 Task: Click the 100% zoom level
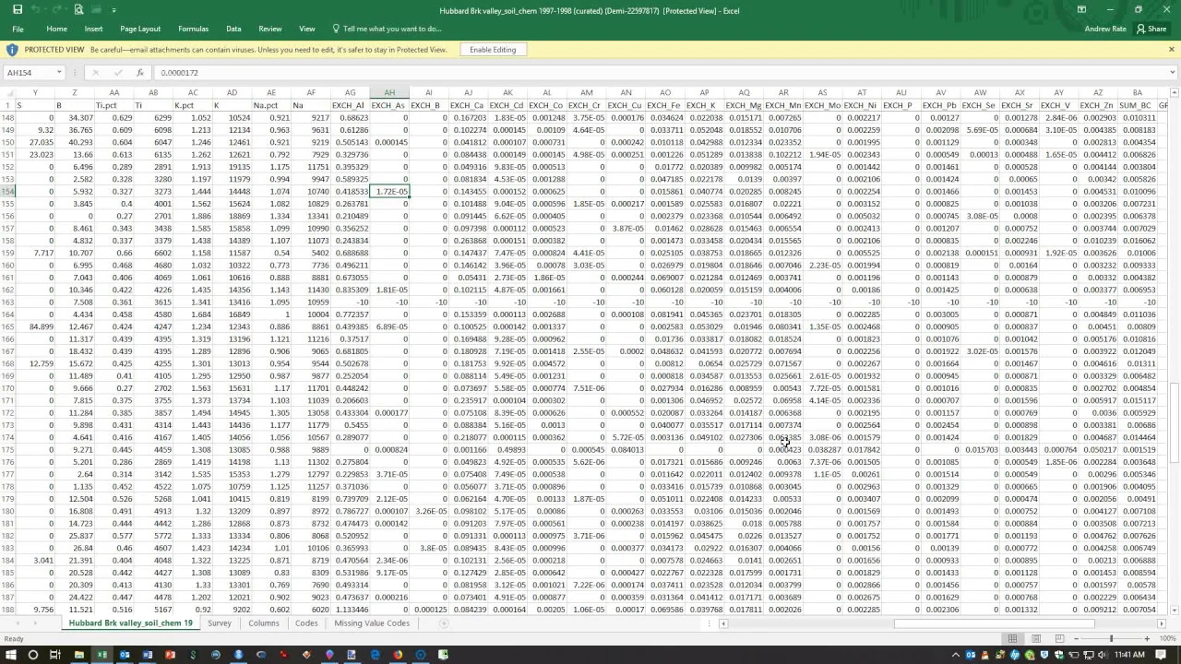[1167, 638]
